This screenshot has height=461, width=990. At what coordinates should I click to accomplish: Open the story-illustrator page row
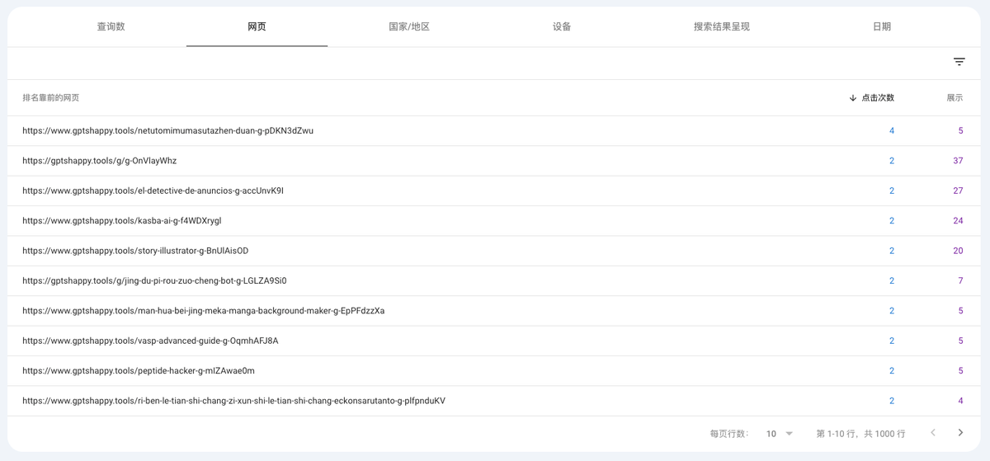coord(495,251)
